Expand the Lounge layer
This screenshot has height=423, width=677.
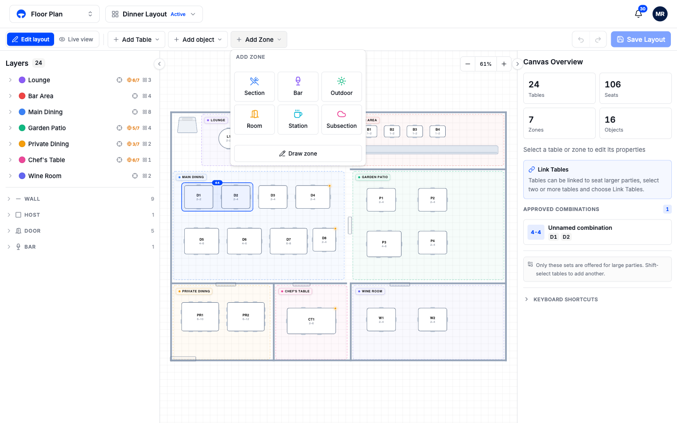pyautogui.click(x=10, y=80)
